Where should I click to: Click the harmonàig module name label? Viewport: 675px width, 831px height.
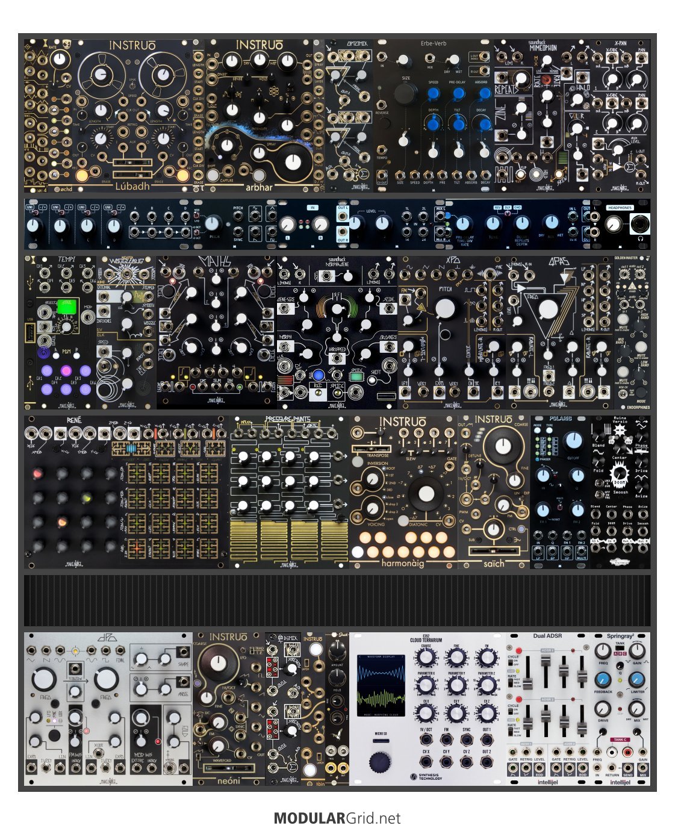coord(403,563)
